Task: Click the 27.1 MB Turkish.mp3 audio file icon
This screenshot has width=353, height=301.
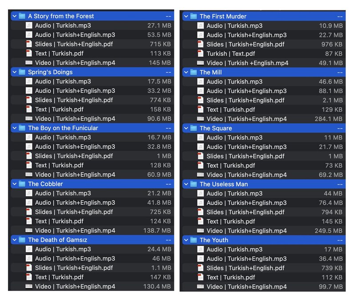Action: (29, 25)
